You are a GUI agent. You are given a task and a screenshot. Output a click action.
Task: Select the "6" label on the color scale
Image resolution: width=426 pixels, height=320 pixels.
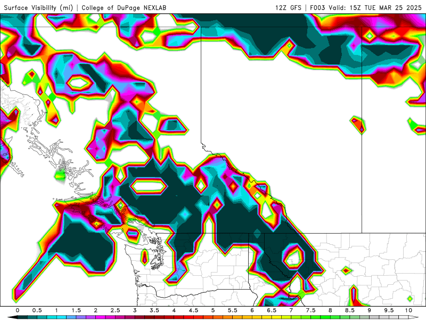(252, 310)
